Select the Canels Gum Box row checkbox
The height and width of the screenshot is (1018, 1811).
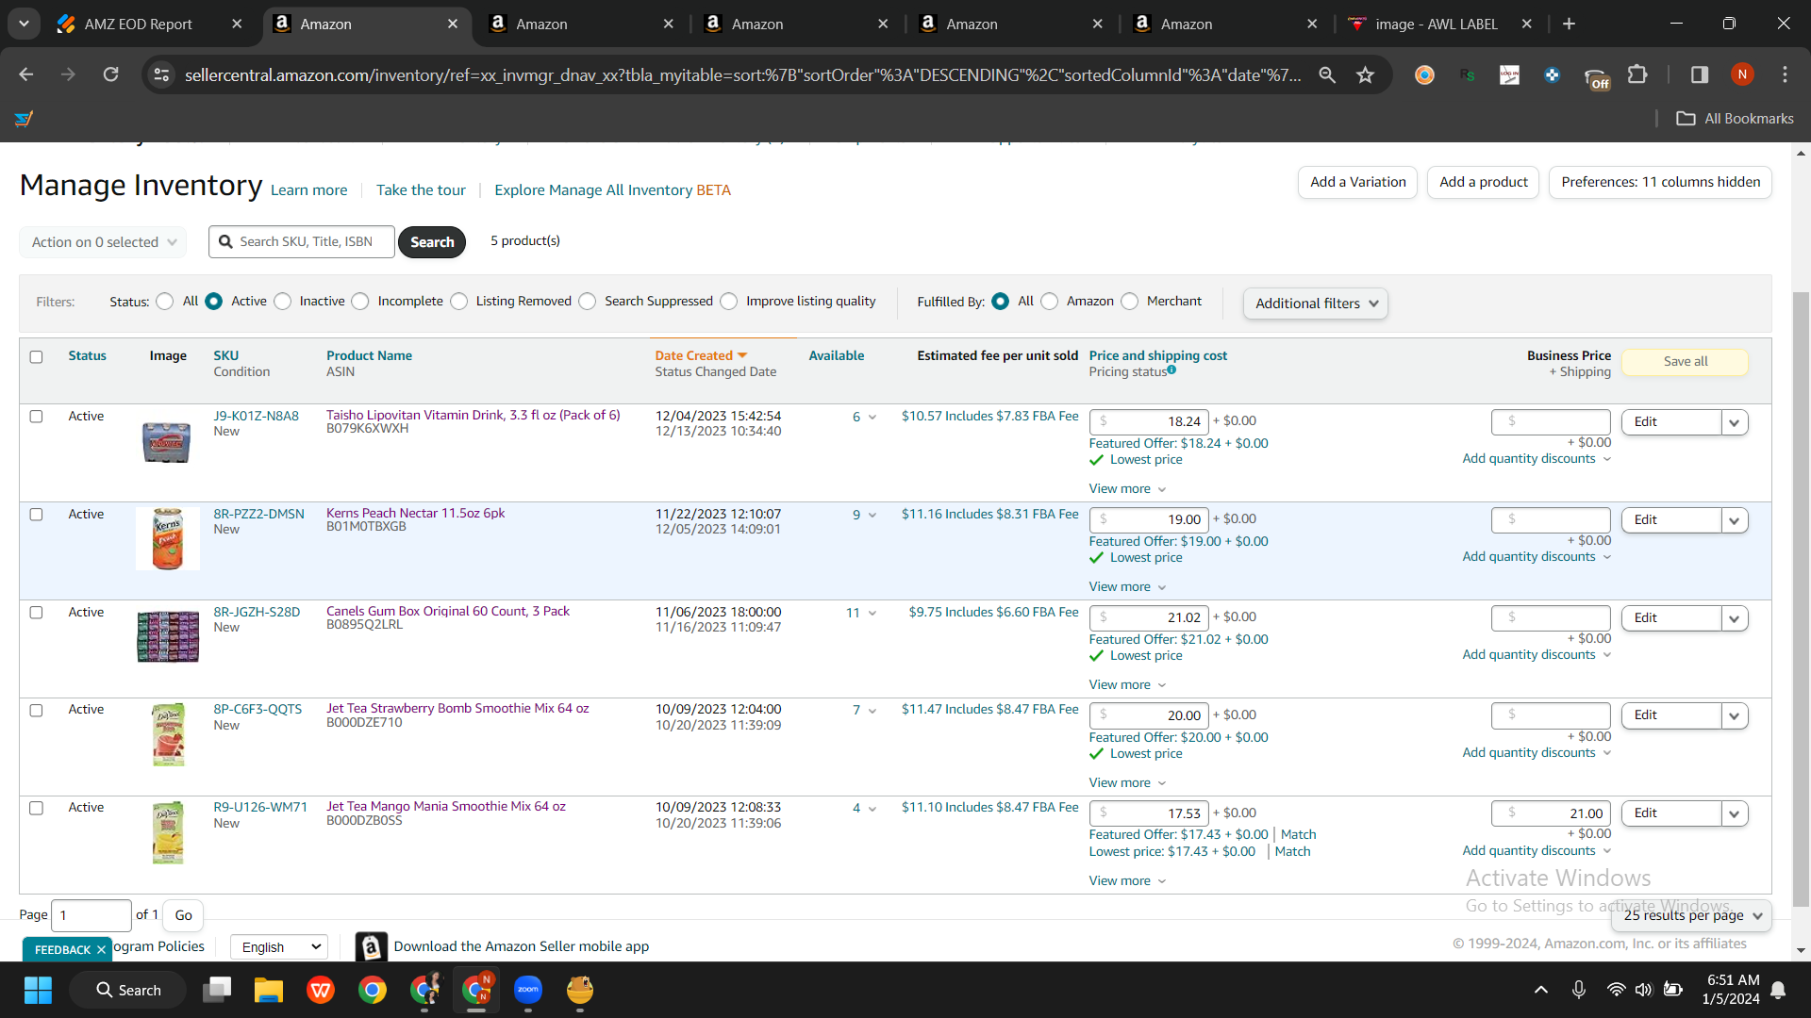coord(36,613)
